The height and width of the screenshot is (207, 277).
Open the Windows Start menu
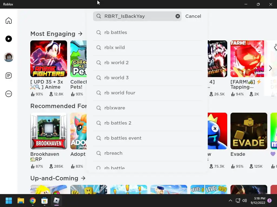[x=9, y=201]
